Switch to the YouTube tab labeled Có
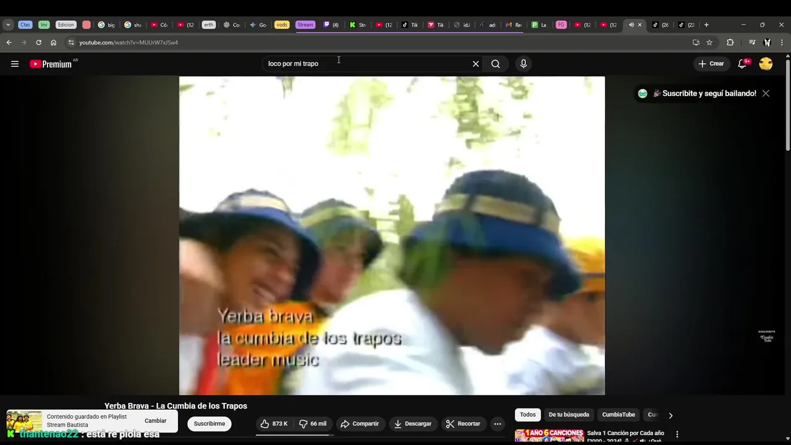 [x=159, y=25]
